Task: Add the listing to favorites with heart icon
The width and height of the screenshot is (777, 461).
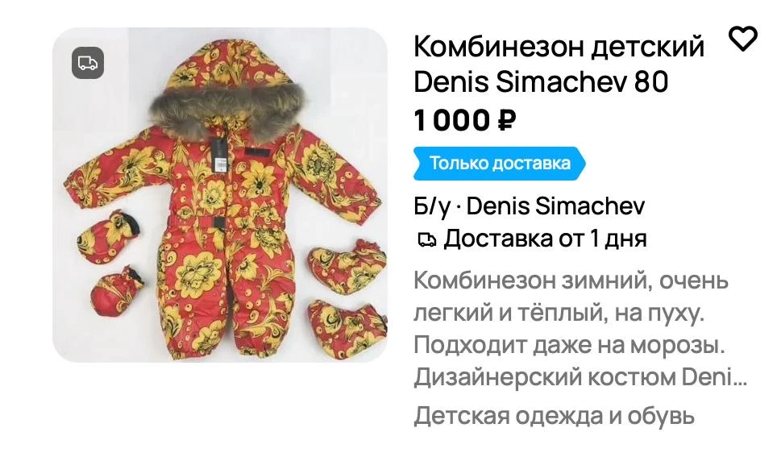Action: pyautogui.click(x=743, y=39)
